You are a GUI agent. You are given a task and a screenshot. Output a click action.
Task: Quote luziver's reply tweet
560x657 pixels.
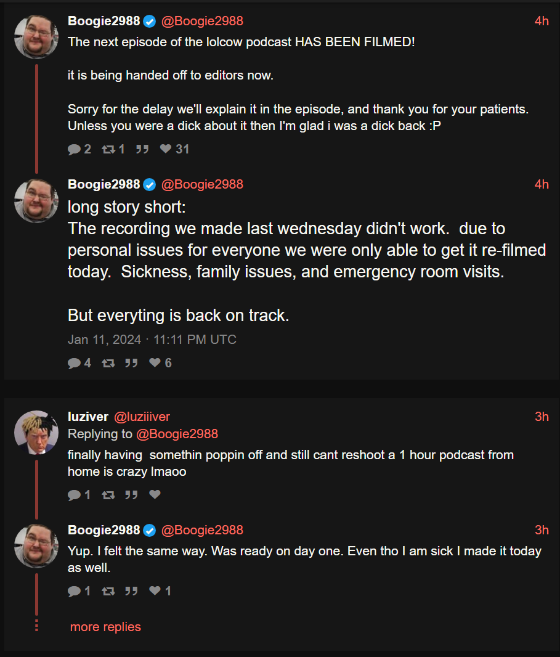pos(131,494)
